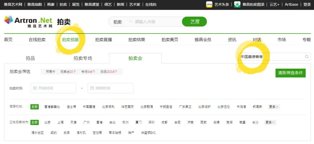Click 登录 in the top bar
This screenshot has height=144, width=314.
(x=307, y=4)
